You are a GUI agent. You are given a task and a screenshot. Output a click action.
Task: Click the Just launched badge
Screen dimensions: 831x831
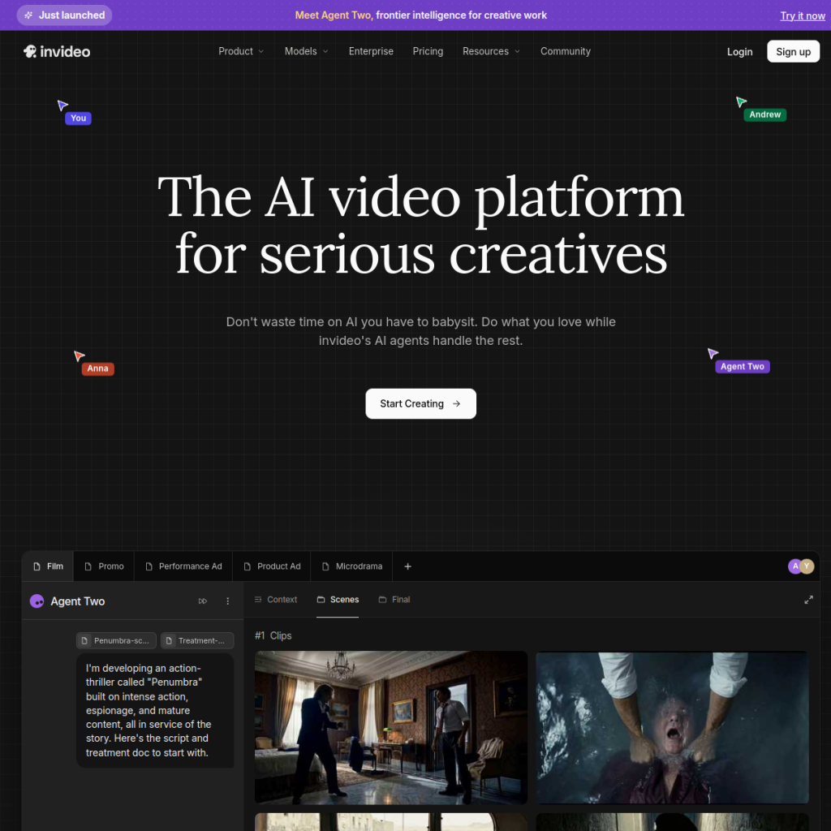click(64, 15)
